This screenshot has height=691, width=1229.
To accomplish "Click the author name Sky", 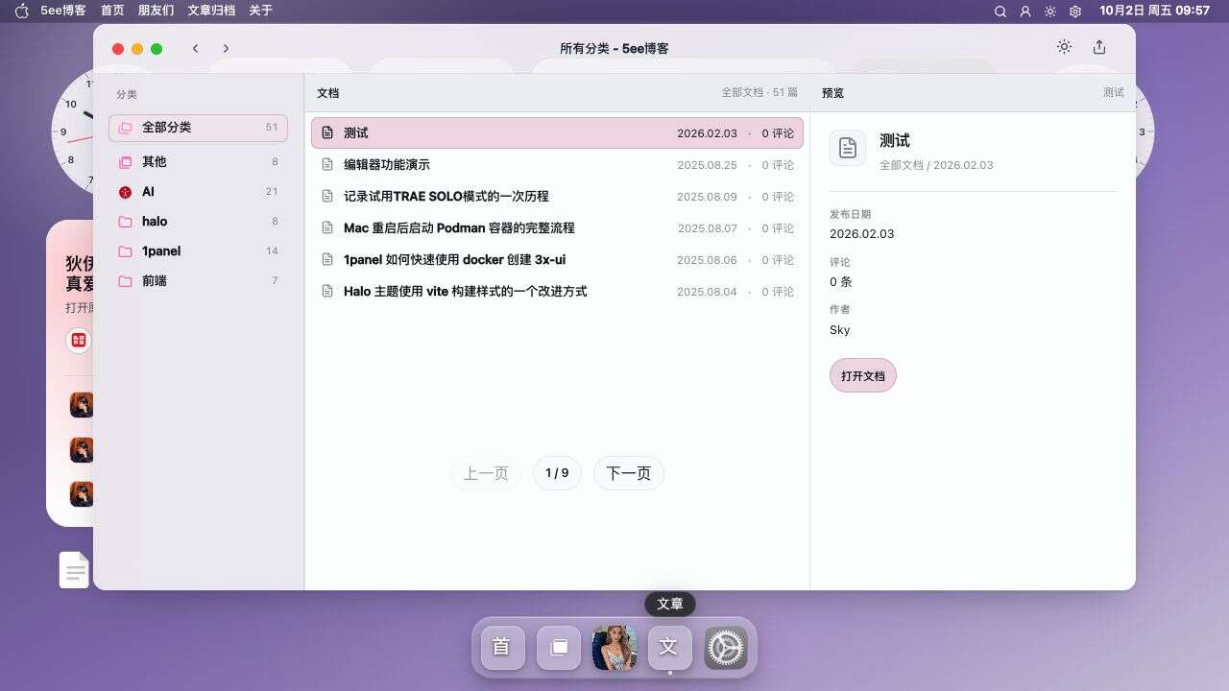I will coord(840,329).
